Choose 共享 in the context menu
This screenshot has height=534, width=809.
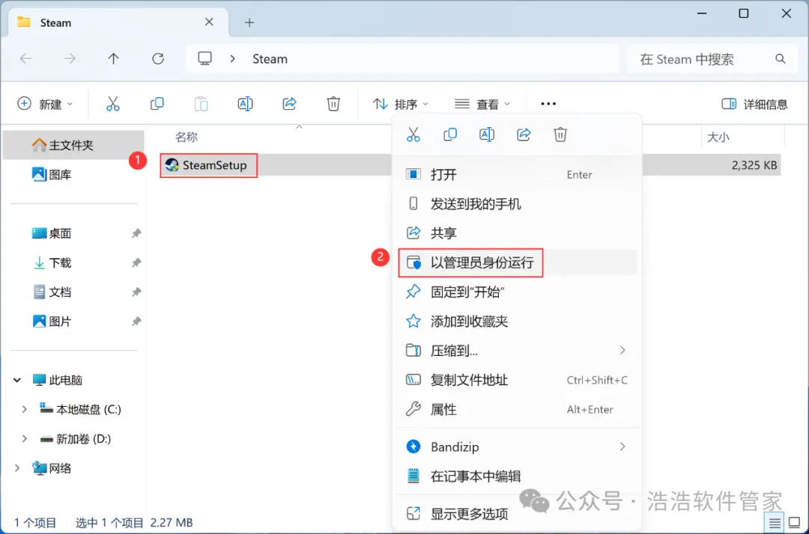pos(517,233)
